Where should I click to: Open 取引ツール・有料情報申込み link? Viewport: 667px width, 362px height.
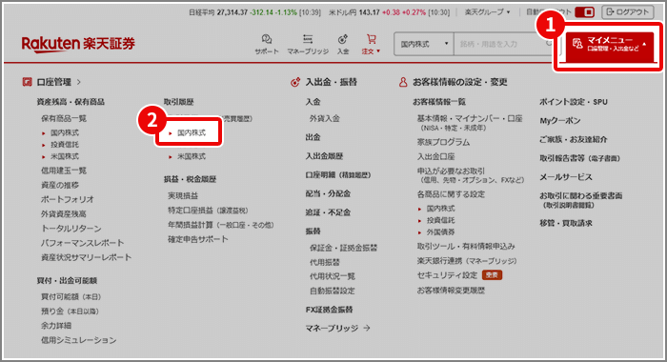(x=466, y=247)
